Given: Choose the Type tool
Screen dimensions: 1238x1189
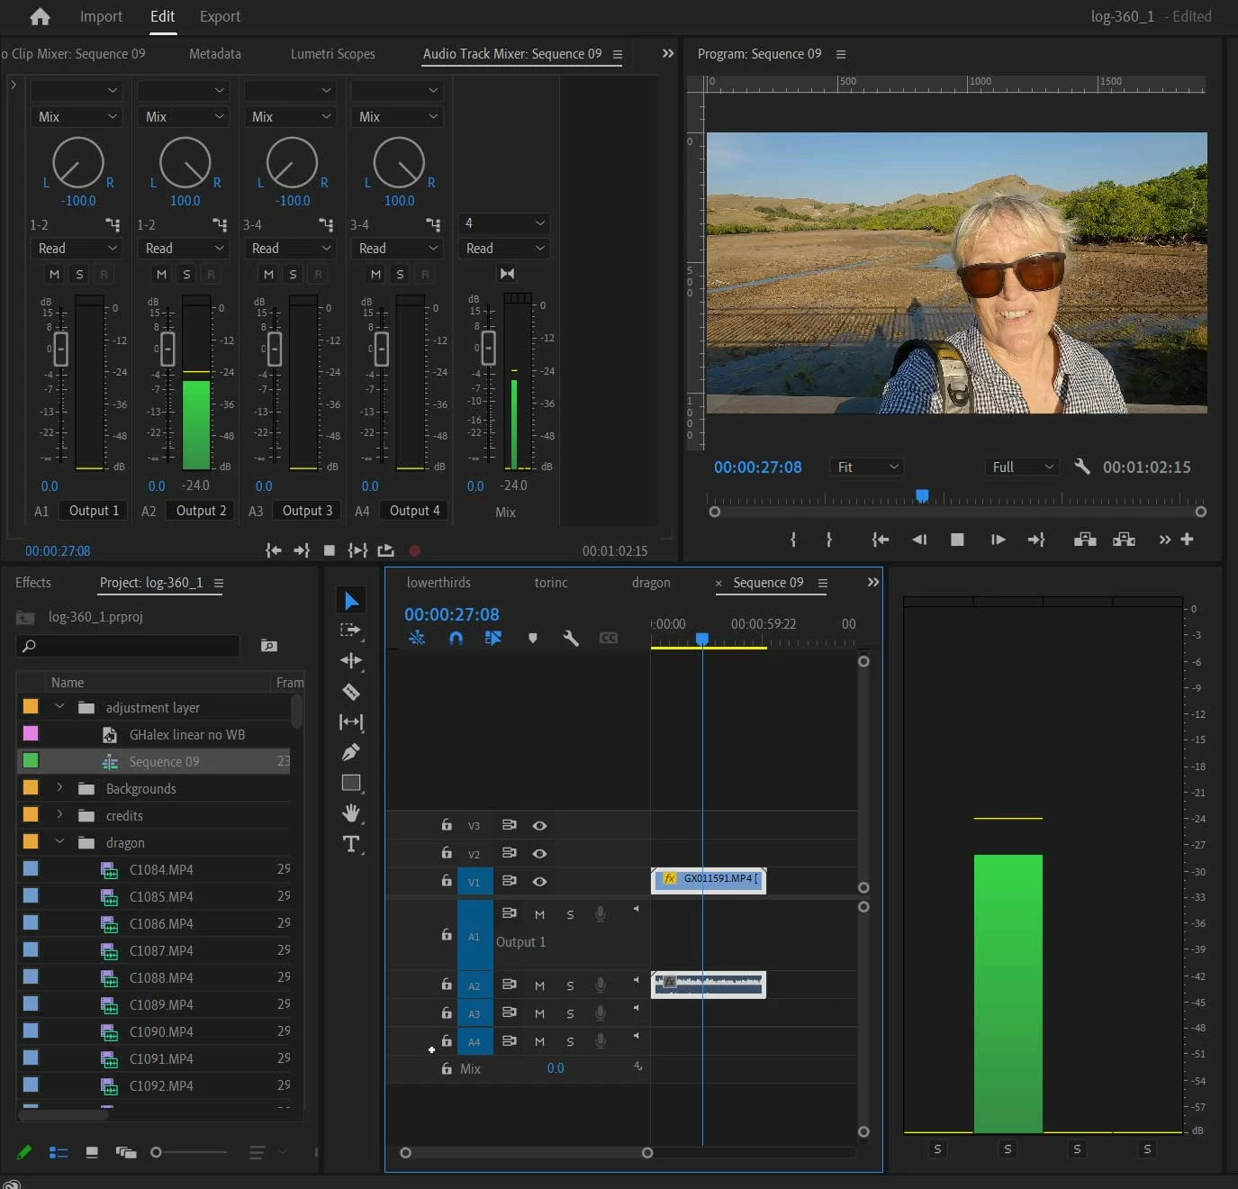Looking at the screenshot, I should point(351,844).
